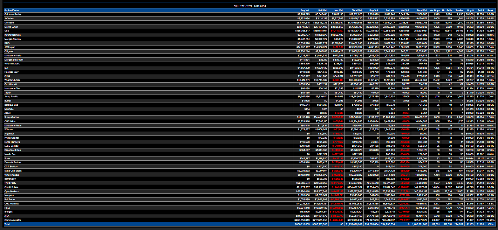Click the Macquarie Insto broker name
The width and height of the screenshot is (498, 230).
(12, 55)
